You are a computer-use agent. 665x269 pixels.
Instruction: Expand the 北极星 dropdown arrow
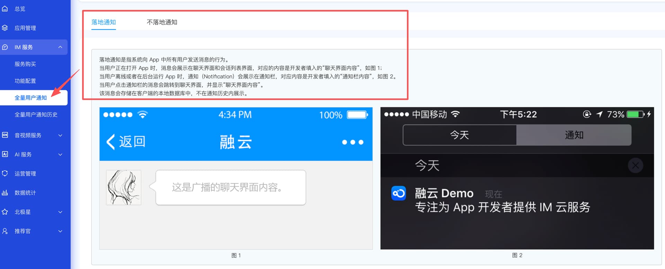click(60, 212)
